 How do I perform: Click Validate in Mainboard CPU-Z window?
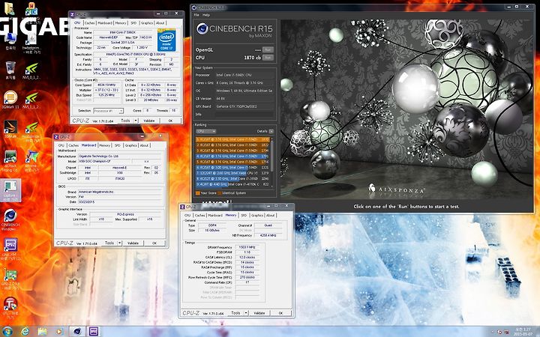(133, 243)
